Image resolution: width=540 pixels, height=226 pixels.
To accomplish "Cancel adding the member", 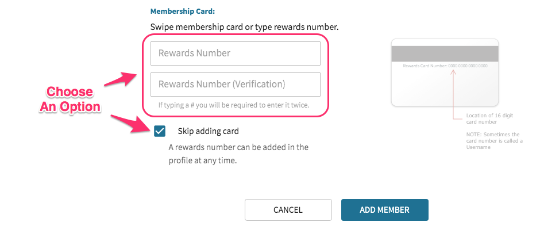I will (x=288, y=210).
